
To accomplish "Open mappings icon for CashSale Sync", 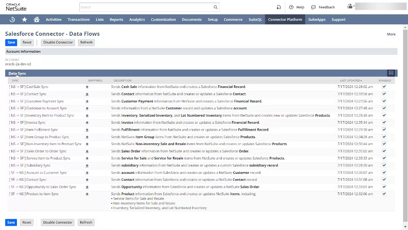I will pyautogui.click(x=87, y=87).
